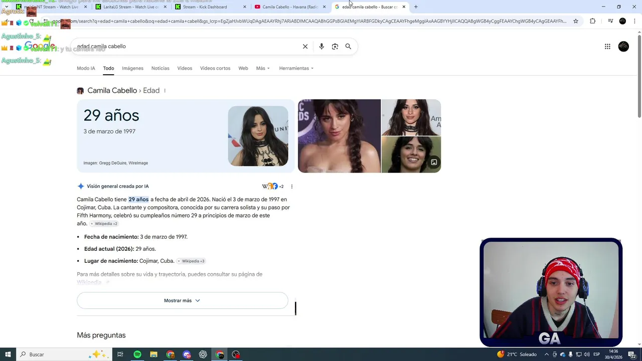Start voice search with the microphone icon
This screenshot has height=361, width=642.
click(x=322, y=46)
